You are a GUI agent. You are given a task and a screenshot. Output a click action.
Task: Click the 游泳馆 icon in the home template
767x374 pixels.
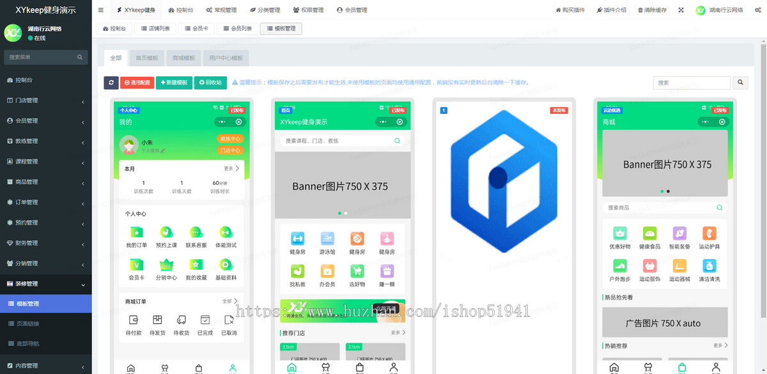pos(327,238)
